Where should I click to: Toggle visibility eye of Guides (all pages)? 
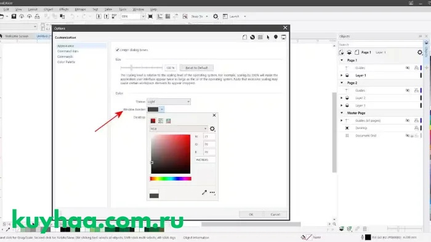pos(408,120)
